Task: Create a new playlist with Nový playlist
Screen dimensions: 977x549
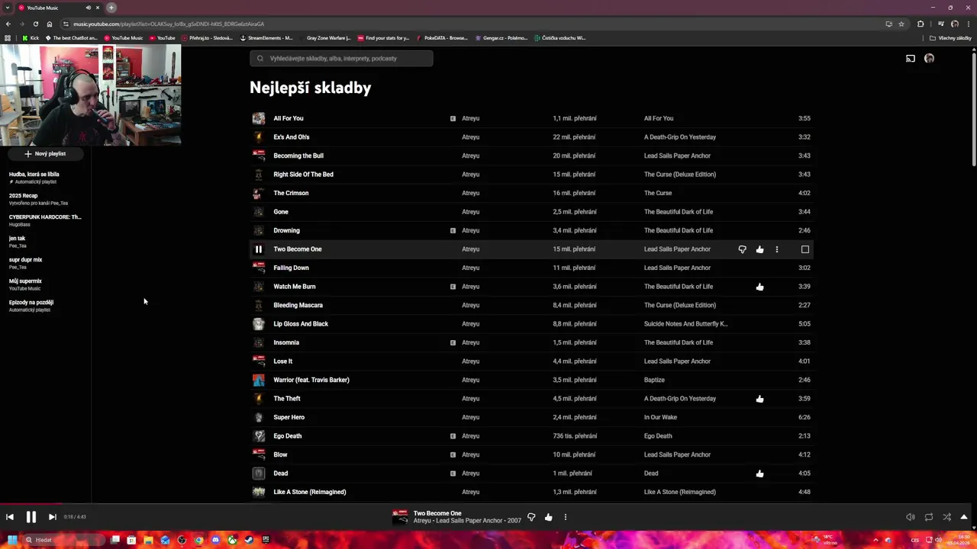Action: tap(45, 154)
